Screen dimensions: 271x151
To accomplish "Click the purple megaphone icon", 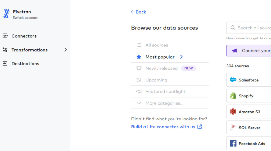I will click(234, 51).
